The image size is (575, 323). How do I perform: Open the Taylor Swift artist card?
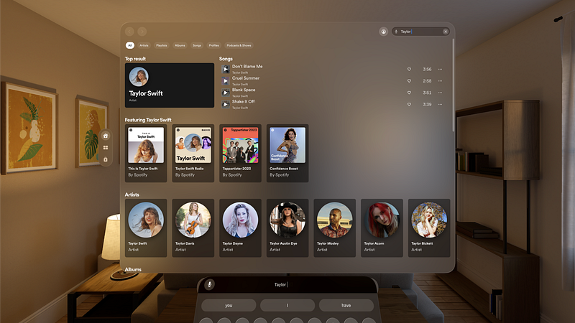click(146, 228)
